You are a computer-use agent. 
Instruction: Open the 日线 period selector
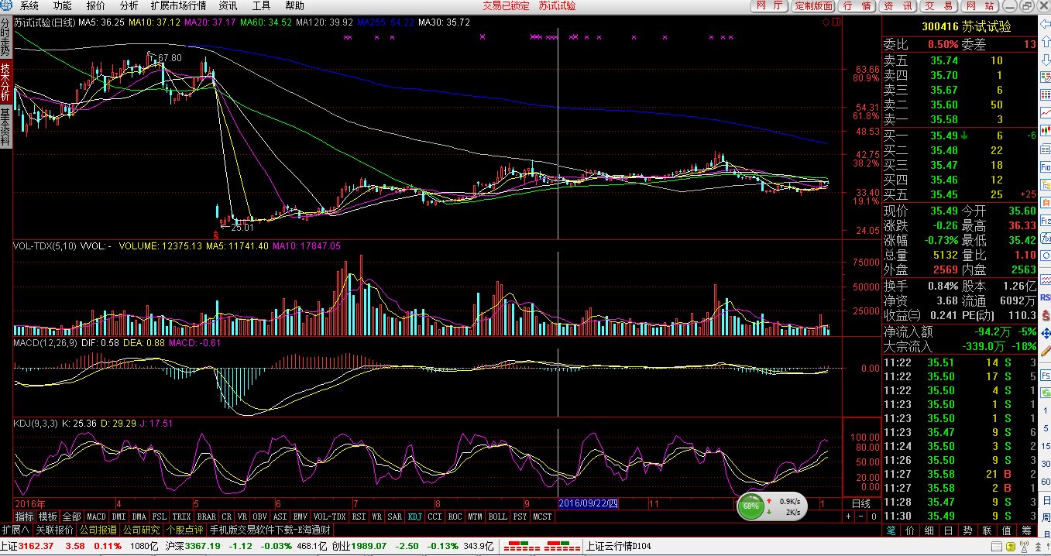click(860, 503)
